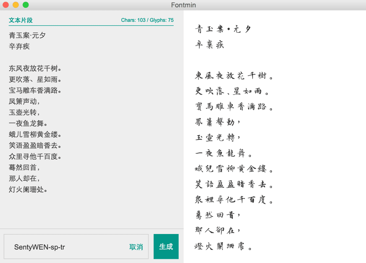Click the 辛弃疾 line in text editor
Image resolution: width=366 pixels, height=263 pixels.
click(x=19, y=47)
